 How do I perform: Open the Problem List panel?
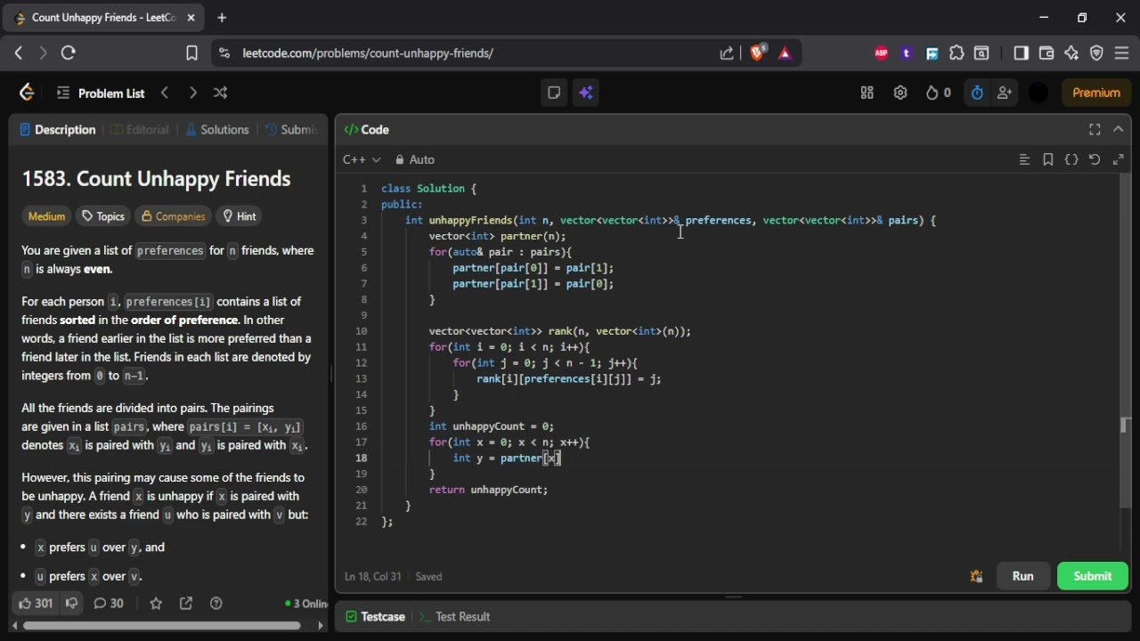101,93
